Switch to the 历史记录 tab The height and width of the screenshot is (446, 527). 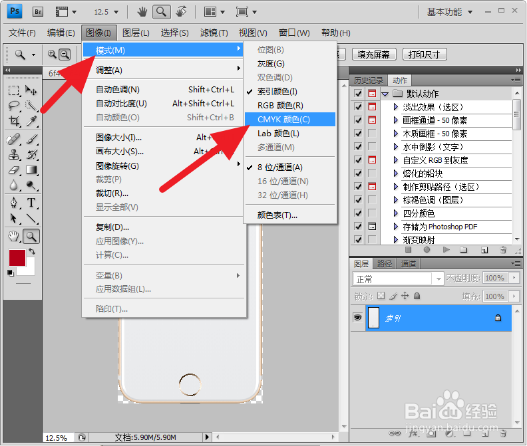coord(369,80)
